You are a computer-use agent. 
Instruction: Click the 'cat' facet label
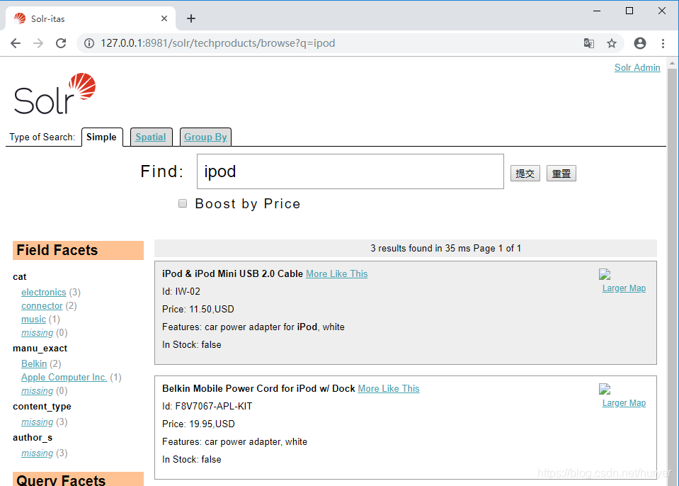(20, 277)
